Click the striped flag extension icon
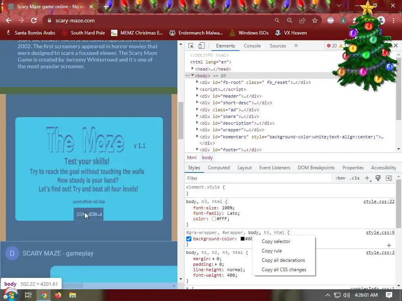Screen dimensions: 402x301 point(331,20)
